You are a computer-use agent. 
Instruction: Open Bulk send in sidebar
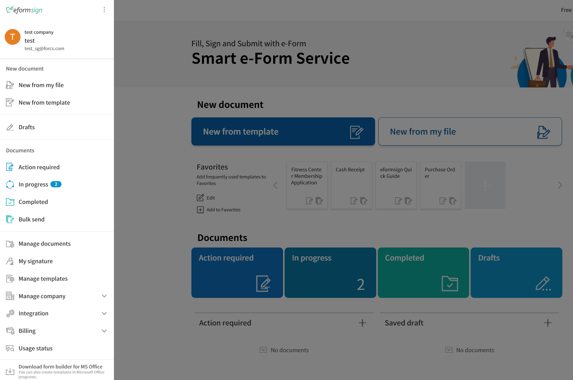(x=57, y=219)
